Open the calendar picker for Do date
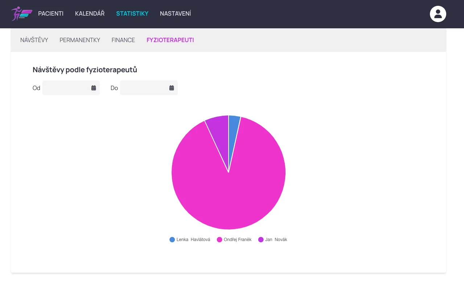 tap(172, 88)
